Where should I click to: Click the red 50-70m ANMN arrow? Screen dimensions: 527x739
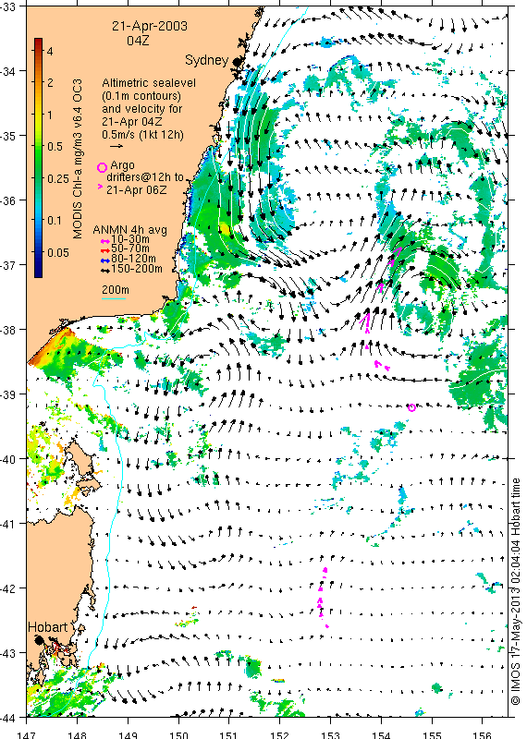105,249
